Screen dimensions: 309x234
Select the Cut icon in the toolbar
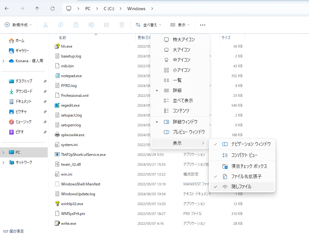46,25
